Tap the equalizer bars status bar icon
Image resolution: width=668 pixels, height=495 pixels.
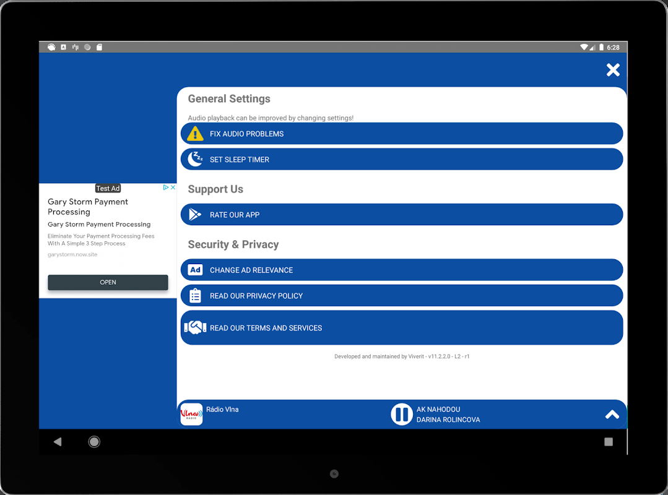76,47
